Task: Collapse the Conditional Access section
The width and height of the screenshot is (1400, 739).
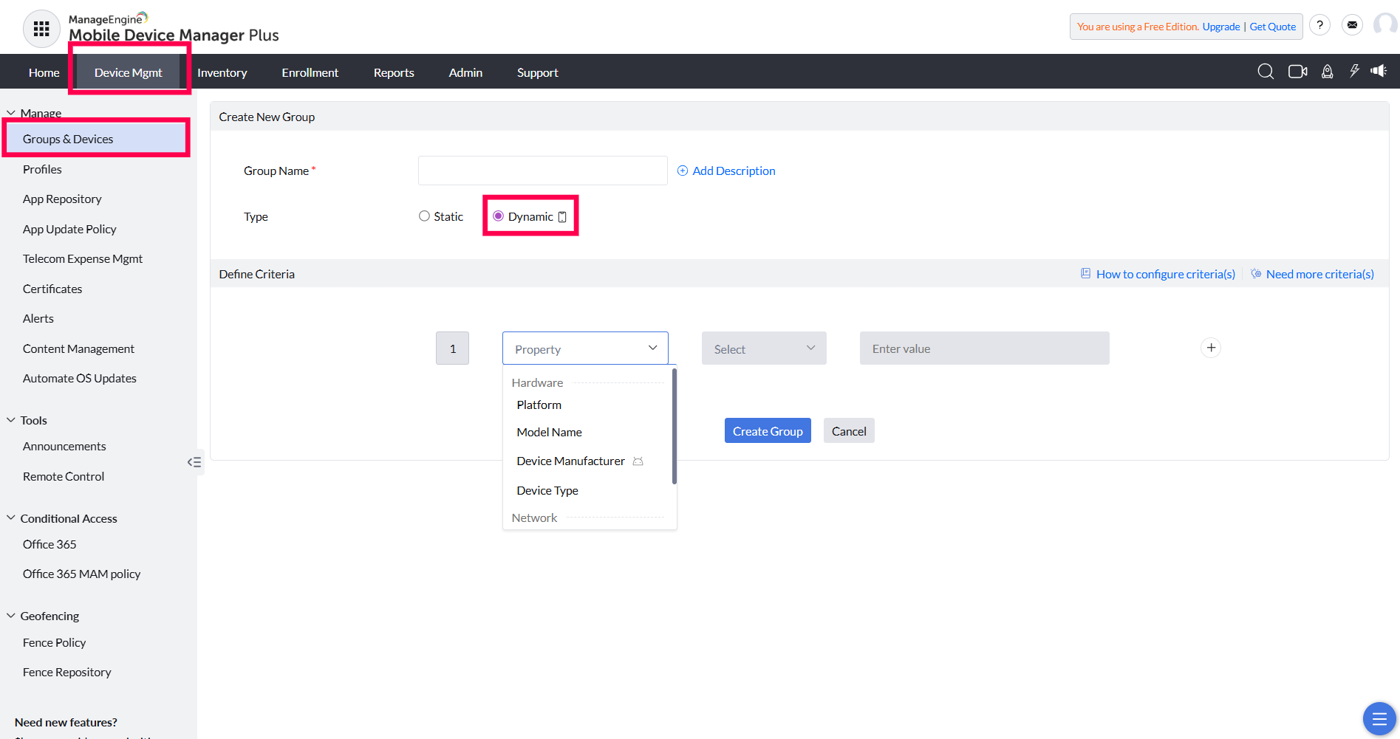Action: [11, 518]
